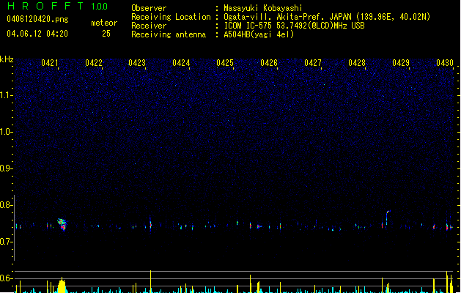Click the 'Receiving Location' label
461x293 pixels.
(x=171, y=17)
